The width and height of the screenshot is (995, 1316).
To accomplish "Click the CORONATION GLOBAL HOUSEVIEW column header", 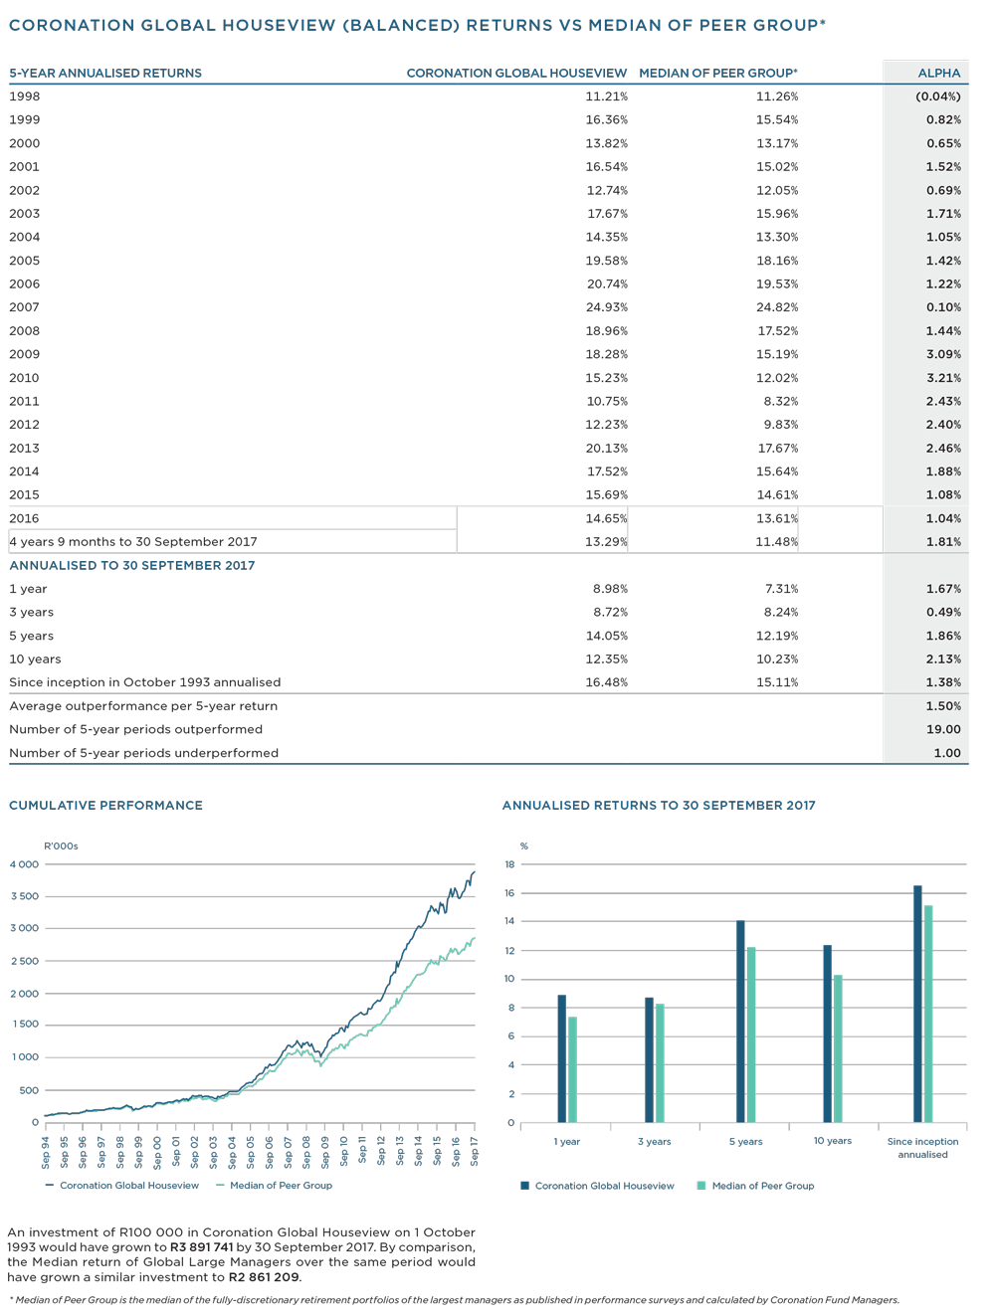I will 516,73.
